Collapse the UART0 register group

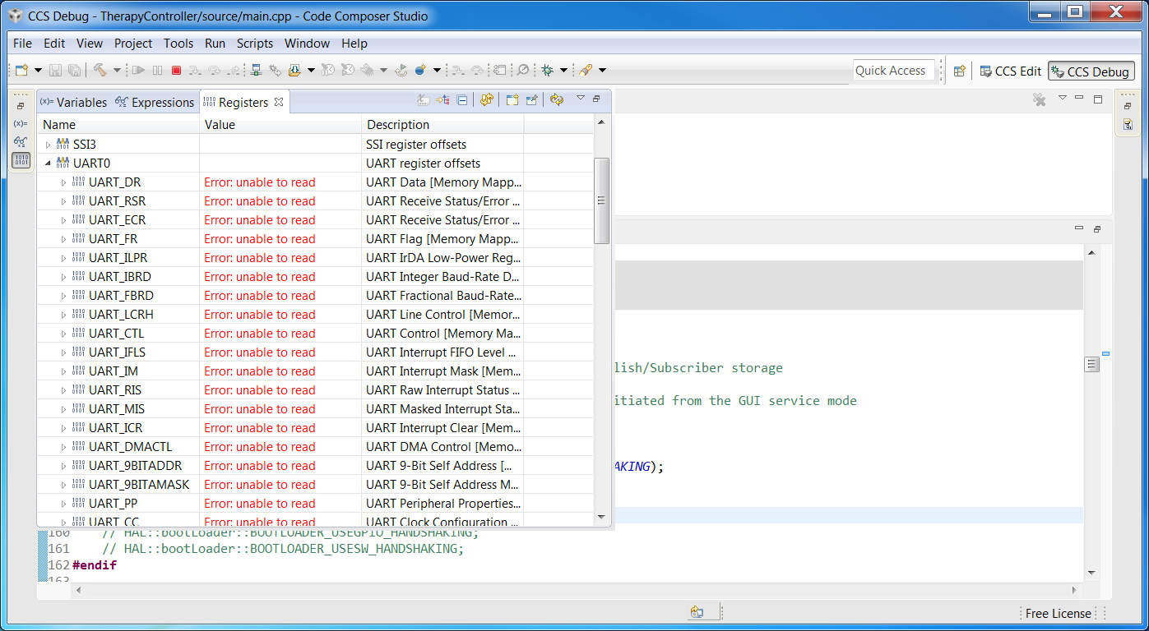coord(48,164)
